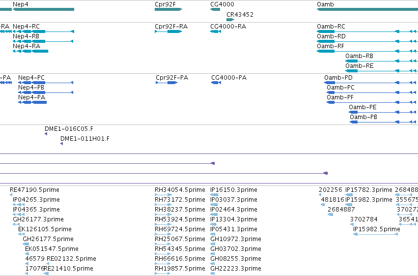Click transcript Oamb-RD
Viewport: 418px width, 276px height.
click(x=367, y=41)
